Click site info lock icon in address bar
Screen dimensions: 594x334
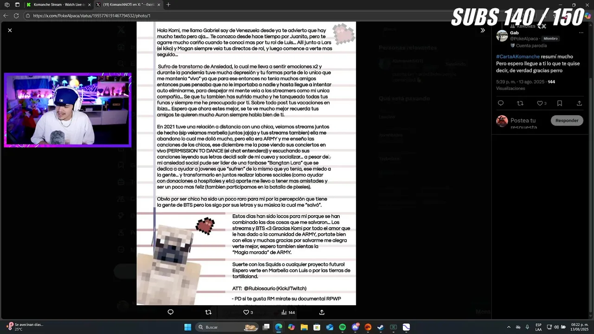point(28,16)
